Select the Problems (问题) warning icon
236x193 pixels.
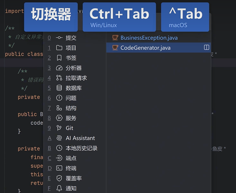coord(59,98)
